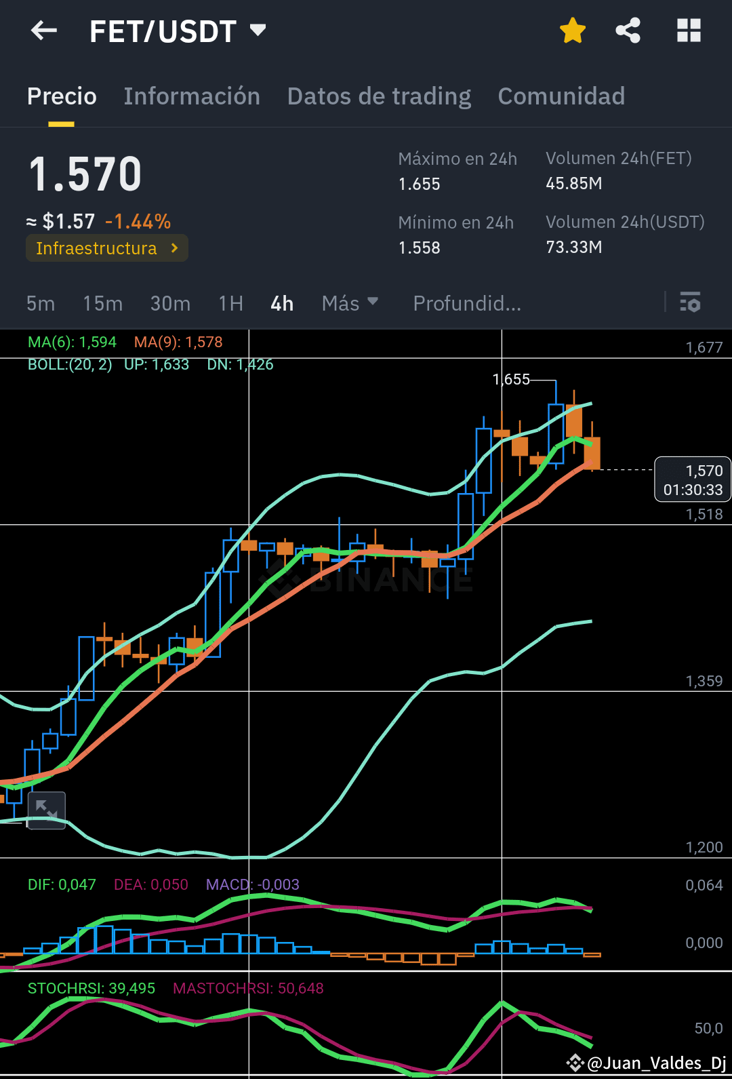
Task: Open the Profundidad depth view
Action: 467,303
